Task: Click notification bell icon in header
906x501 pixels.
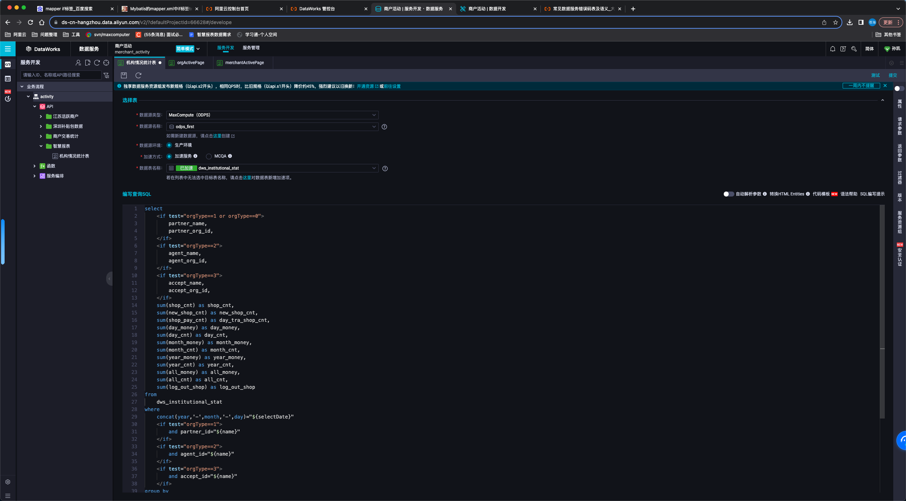Action: [x=833, y=49]
